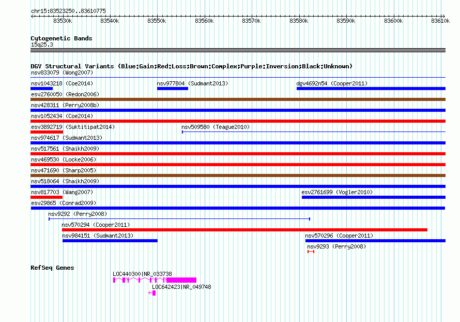The height and width of the screenshot is (322, 460).
Task: Click the nsv517561 (Shaikh2009) red bar
Action: pyautogui.click(x=238, y=154)
